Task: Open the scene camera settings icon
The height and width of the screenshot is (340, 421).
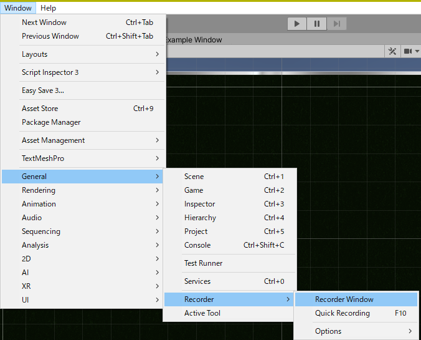Action: (408, 51)
